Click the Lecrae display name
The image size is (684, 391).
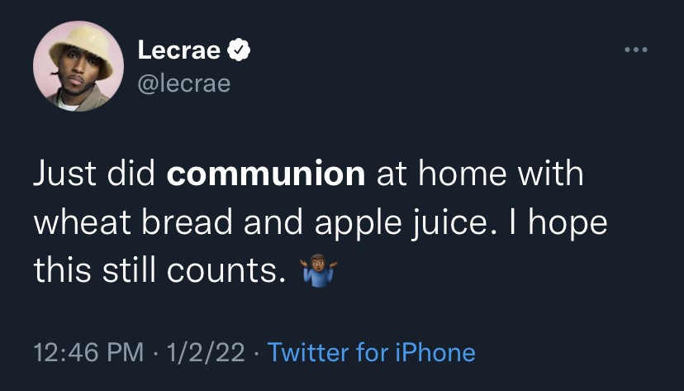pos(179,50)
